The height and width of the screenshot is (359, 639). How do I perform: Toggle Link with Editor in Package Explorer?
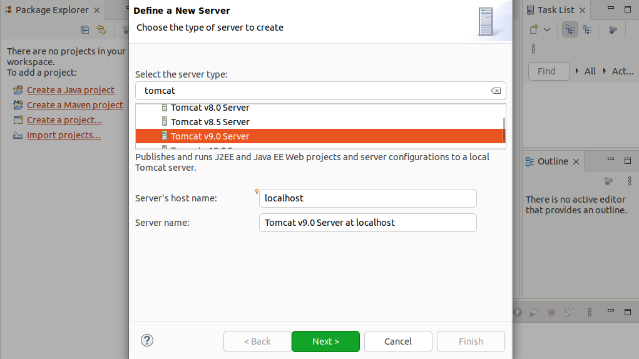101,30
